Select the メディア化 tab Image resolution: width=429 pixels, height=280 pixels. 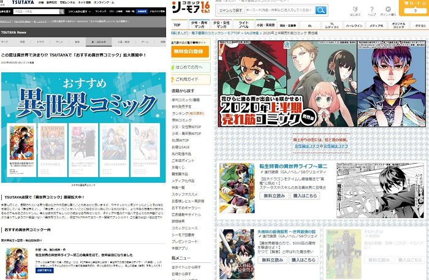click(x=376, y=25)
